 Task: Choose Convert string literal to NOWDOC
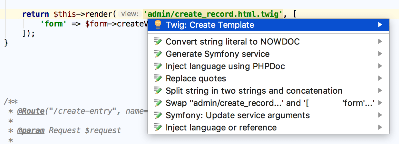tap(232, 42)
